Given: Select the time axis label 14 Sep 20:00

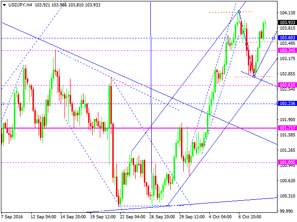Looking at the screenshot, I should click(x=73, y=217).
